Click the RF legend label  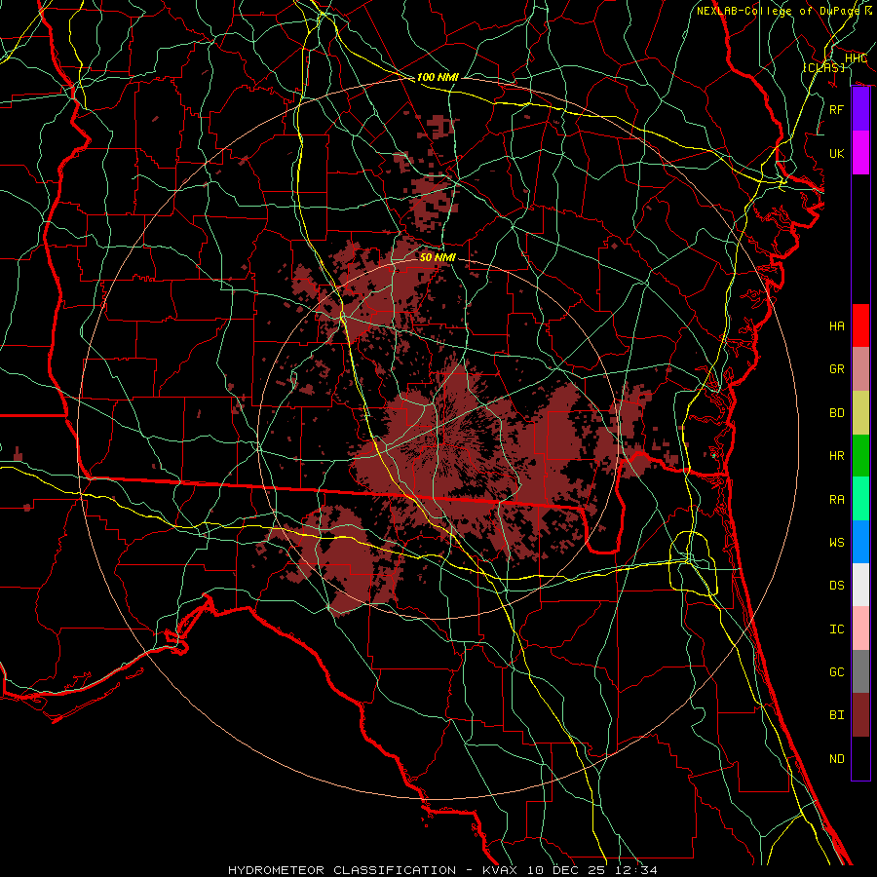[x=837, y=109]
